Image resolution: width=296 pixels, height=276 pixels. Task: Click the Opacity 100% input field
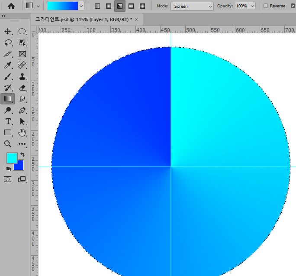point(242,6)
